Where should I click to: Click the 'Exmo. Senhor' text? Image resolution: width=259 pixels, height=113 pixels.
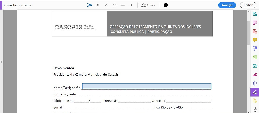coord(64,68)
